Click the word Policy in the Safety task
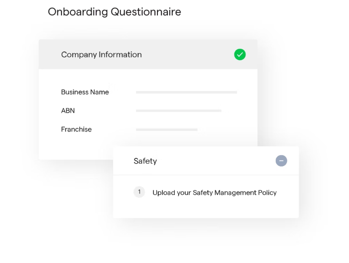The image size is (349, 263). click(x=266, y=192)
